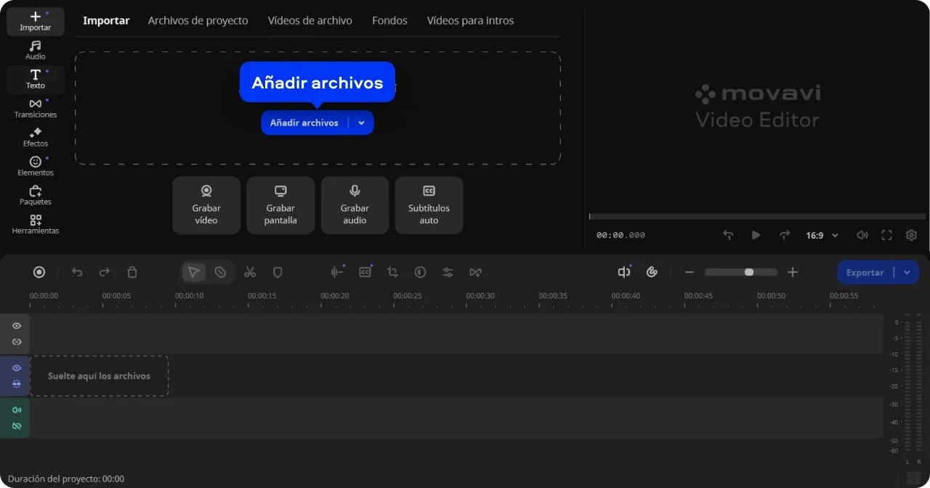
Task: Click the Grabar pantalla button
Action: pyautogui.click(x=280, y=205)
